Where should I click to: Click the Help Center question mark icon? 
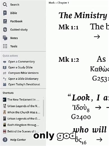[5, 140]
